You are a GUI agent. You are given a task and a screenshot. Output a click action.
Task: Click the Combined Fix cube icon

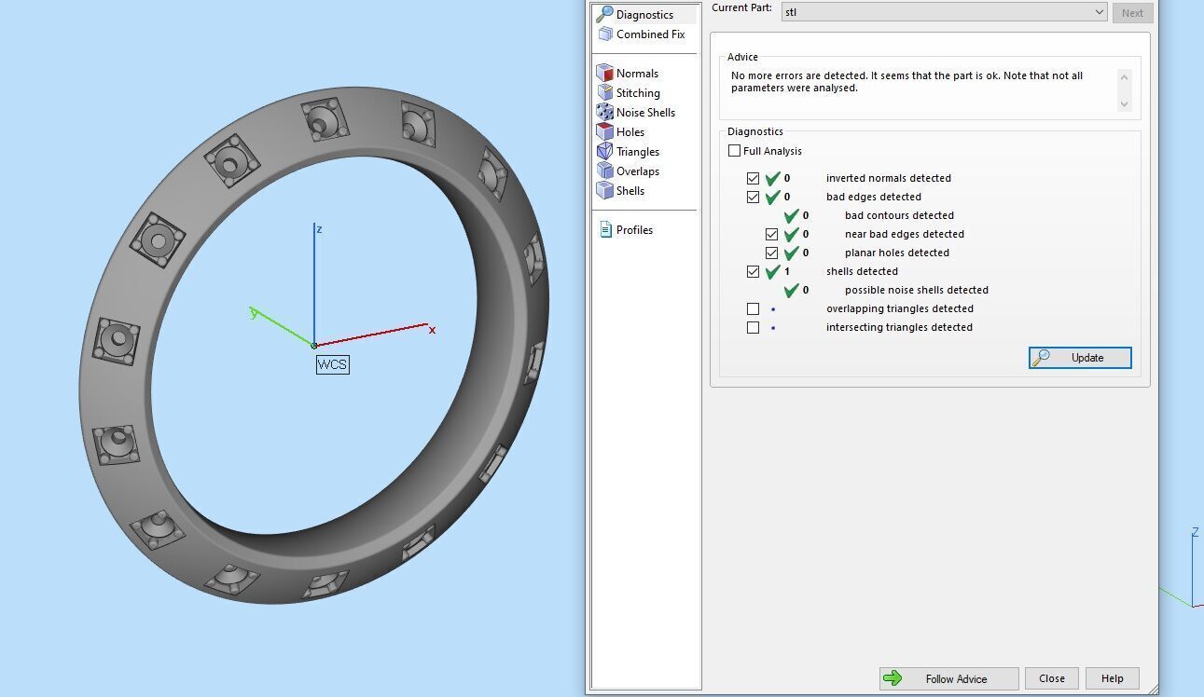click(605, 34)
